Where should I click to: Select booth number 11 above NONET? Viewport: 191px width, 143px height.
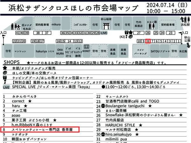tap(87, 47)
